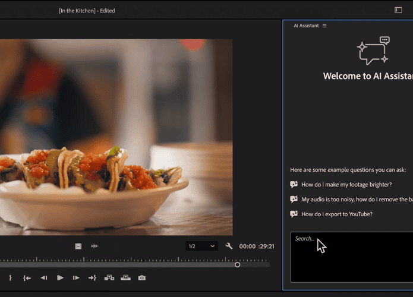The width and height of the screenshot is (413, 297).
Task: Select the 'My audio is too noisy' example question
Action: coord(357,200)
